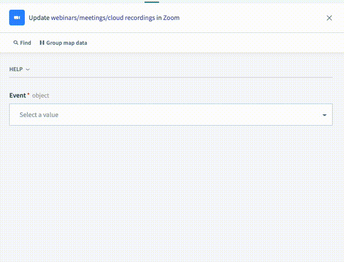Click the word 'Zoom' in the header title

171,18
